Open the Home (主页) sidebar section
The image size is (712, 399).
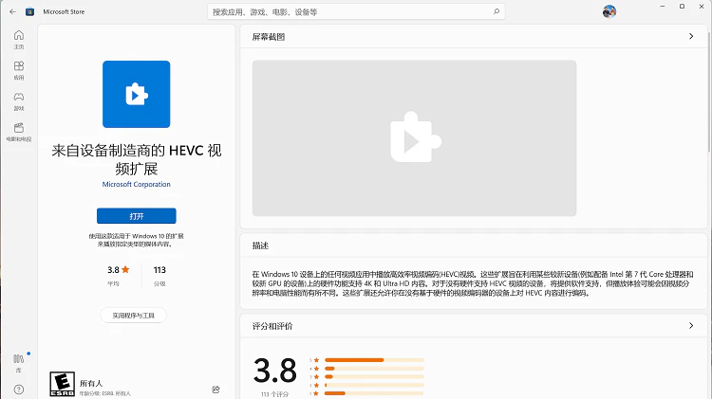(19, 40)
